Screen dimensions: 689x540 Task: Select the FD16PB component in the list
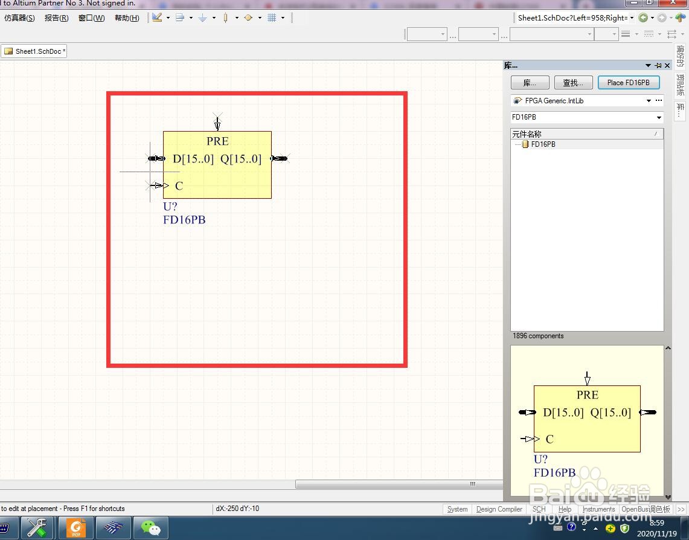tap(543, 144)
